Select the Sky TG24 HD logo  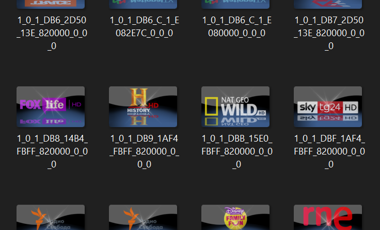coord(328,106)
